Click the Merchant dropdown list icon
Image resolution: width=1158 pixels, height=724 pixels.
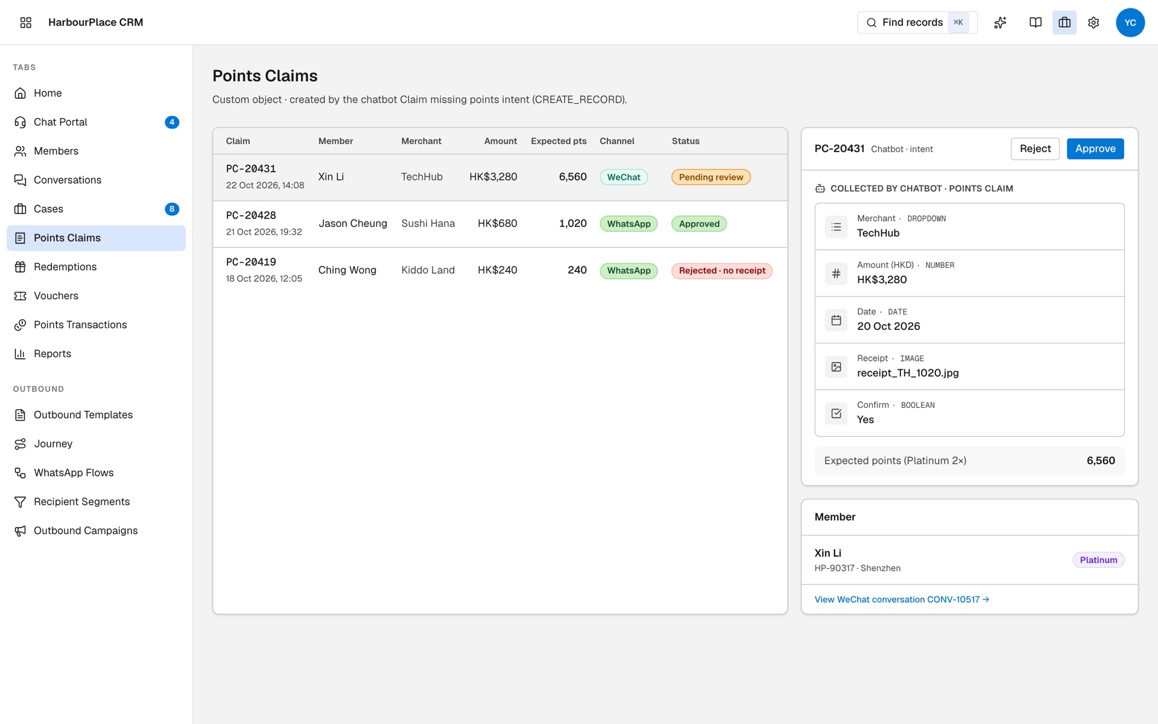836,227
